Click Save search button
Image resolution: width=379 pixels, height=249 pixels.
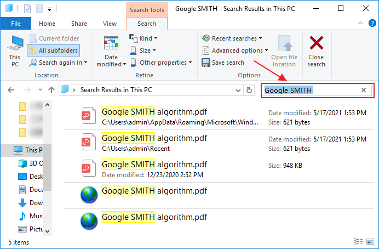[223, 63]
